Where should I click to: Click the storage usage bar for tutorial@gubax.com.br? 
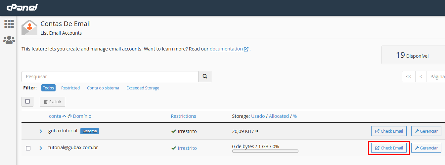(265, 151)
